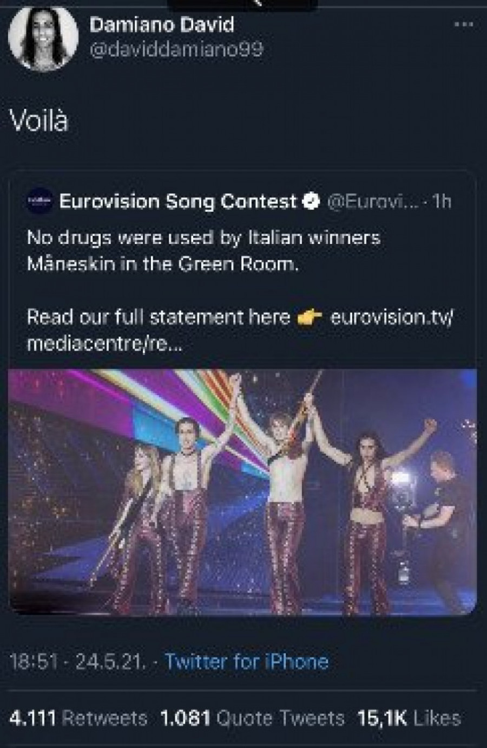Open the eurovision.tv statement link
The height and width of the screenshot is (748, 487).
(391, 317)
